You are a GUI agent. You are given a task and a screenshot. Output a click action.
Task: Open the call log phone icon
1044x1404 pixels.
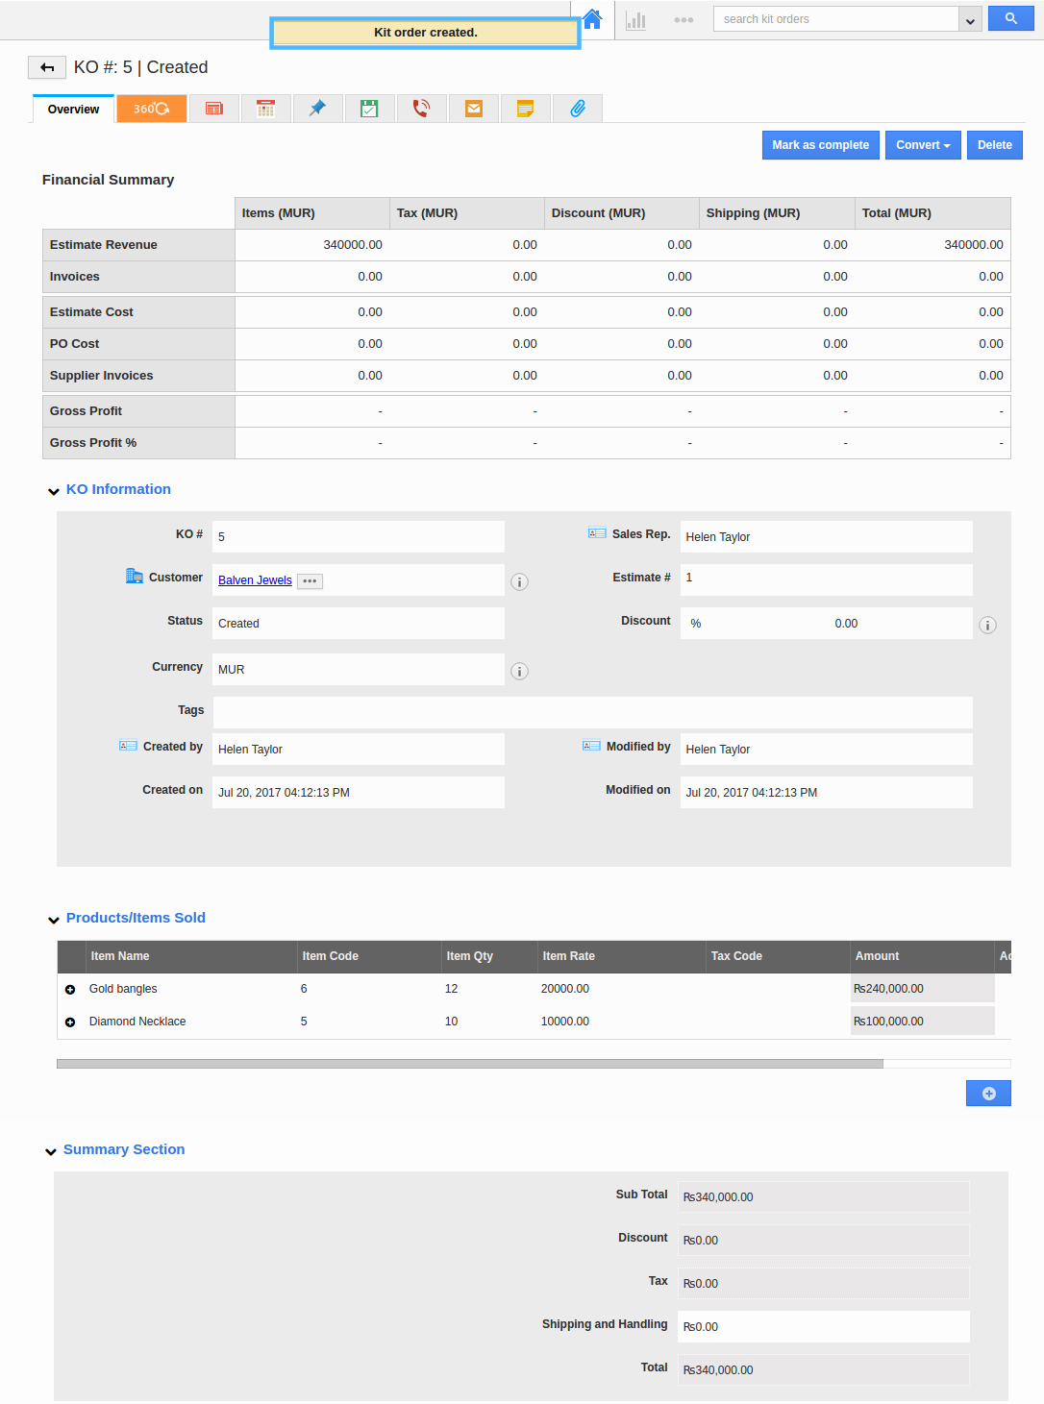421,109
